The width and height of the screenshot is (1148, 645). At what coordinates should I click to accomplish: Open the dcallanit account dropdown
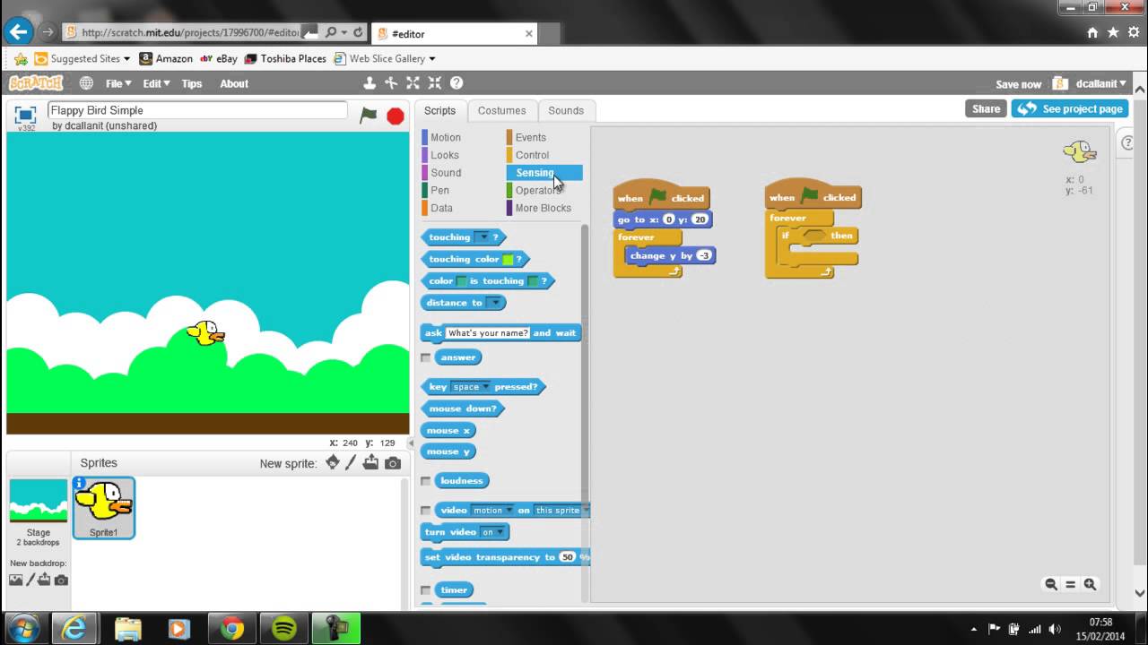coord(1100,83)
